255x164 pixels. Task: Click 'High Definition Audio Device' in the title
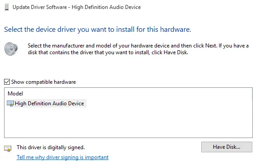click(x=106, y=7)
